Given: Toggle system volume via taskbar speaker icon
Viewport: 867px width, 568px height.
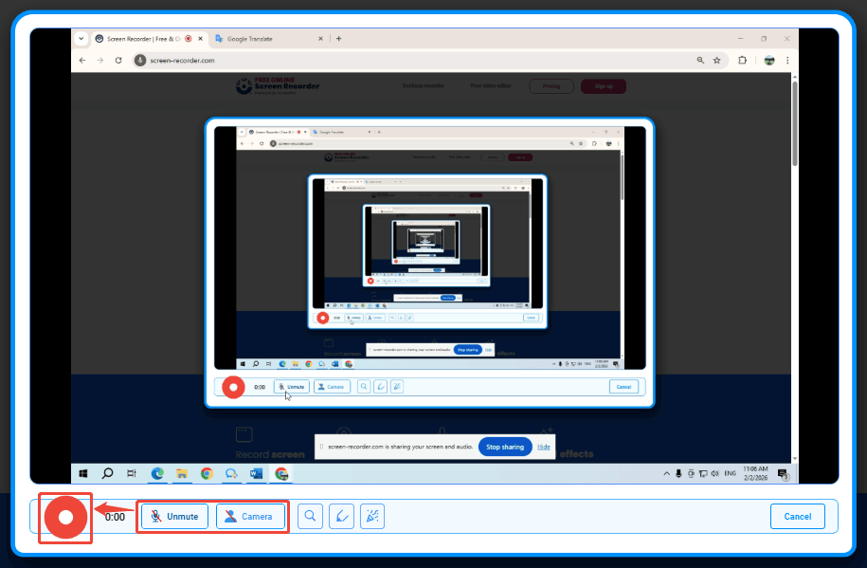Looking at the screenshot, I should coord(713,472).
